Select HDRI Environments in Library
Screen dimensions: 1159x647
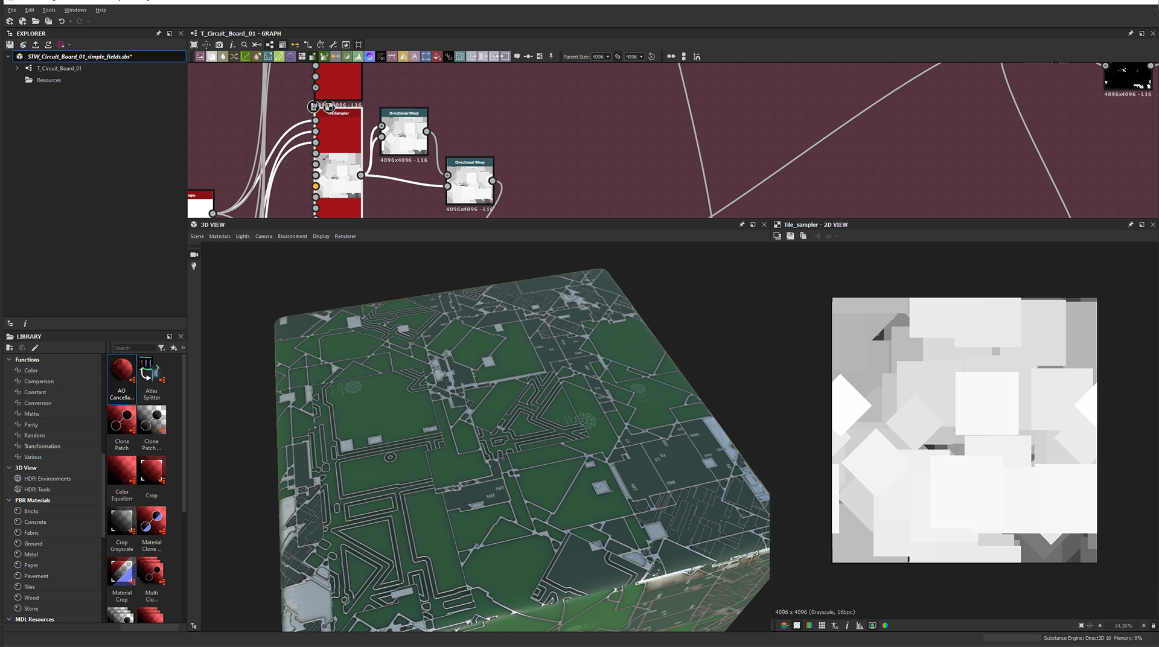point(47,479)
